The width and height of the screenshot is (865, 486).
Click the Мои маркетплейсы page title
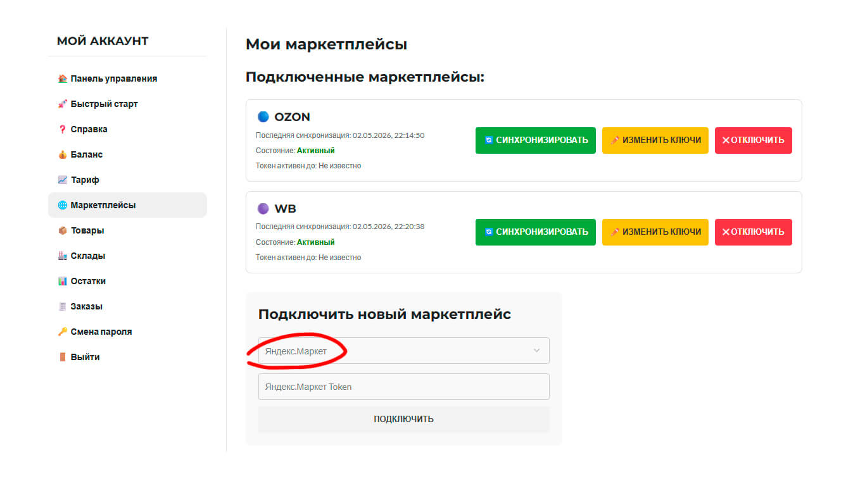(327, 45)
